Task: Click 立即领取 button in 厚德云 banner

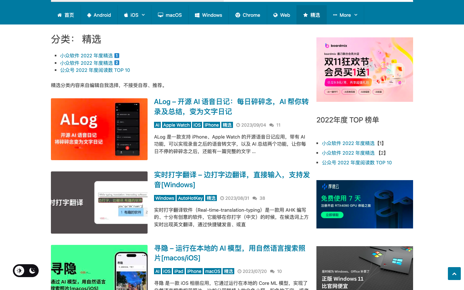Action: click(x=332, y=215)
